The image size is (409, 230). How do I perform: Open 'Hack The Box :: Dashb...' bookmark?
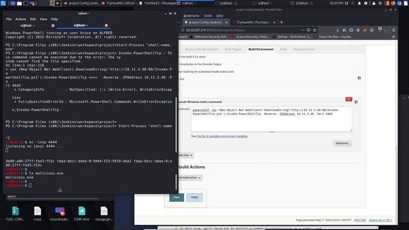pyautogui.click(x=334, y=37)
